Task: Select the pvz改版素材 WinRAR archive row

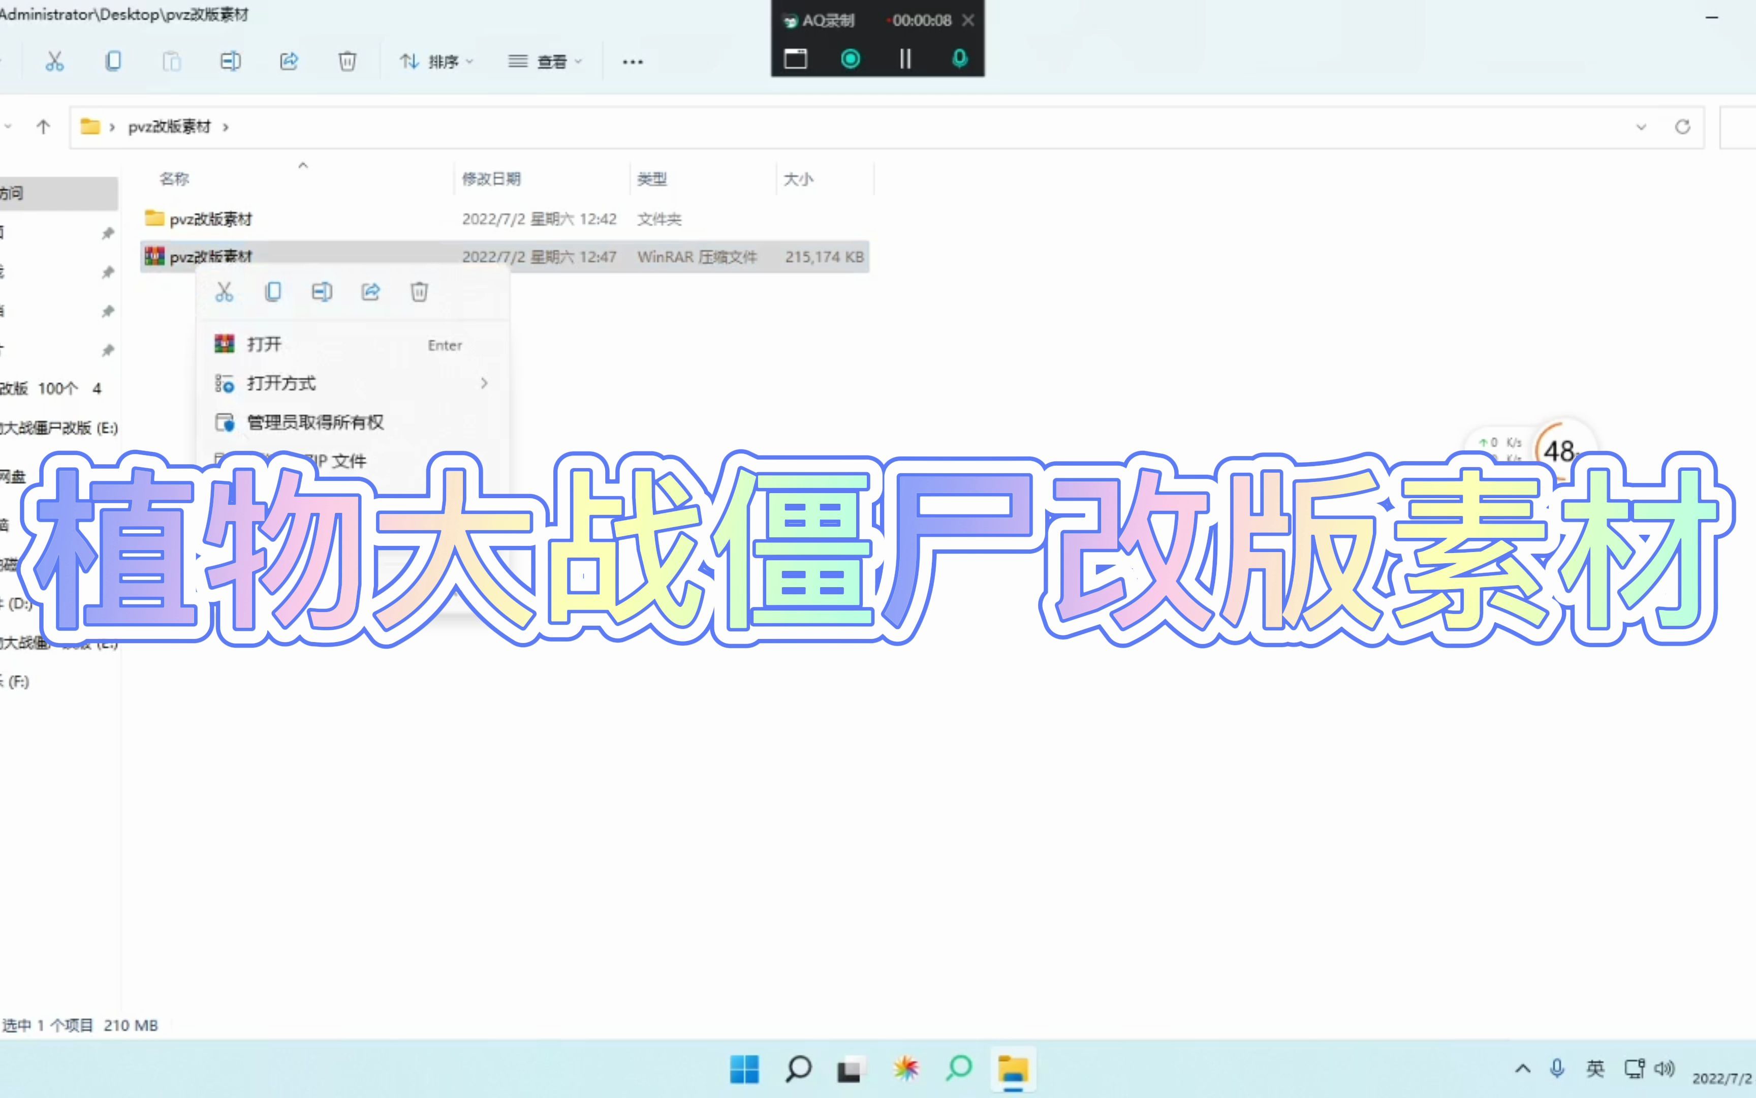Action: tap(505, 256)
